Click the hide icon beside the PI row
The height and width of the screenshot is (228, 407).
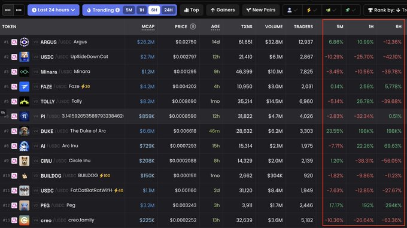pos(3,113)
